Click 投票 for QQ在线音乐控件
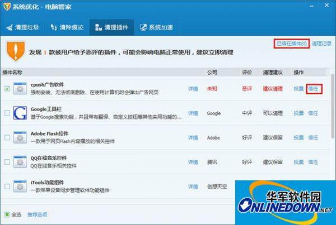 (298, 162)
